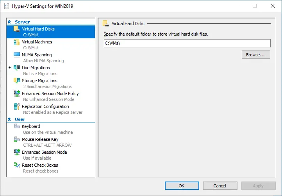Viewport: 282px width, 196px height.
Task: Select Virtual Hard Disks in settings tree
Action: [x=51, y=32]
